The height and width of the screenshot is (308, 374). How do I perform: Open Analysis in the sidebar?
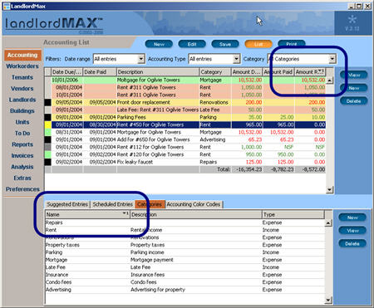tap(22, 167)
